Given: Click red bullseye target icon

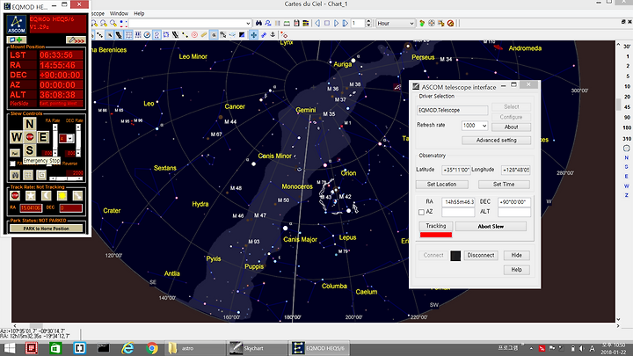Looking at the screenshot, I should point(194,35).
